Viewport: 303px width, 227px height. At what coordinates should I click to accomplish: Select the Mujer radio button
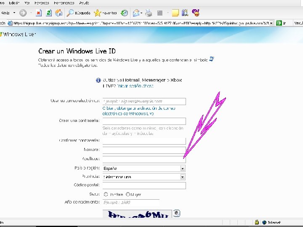(x=128, y=194)
